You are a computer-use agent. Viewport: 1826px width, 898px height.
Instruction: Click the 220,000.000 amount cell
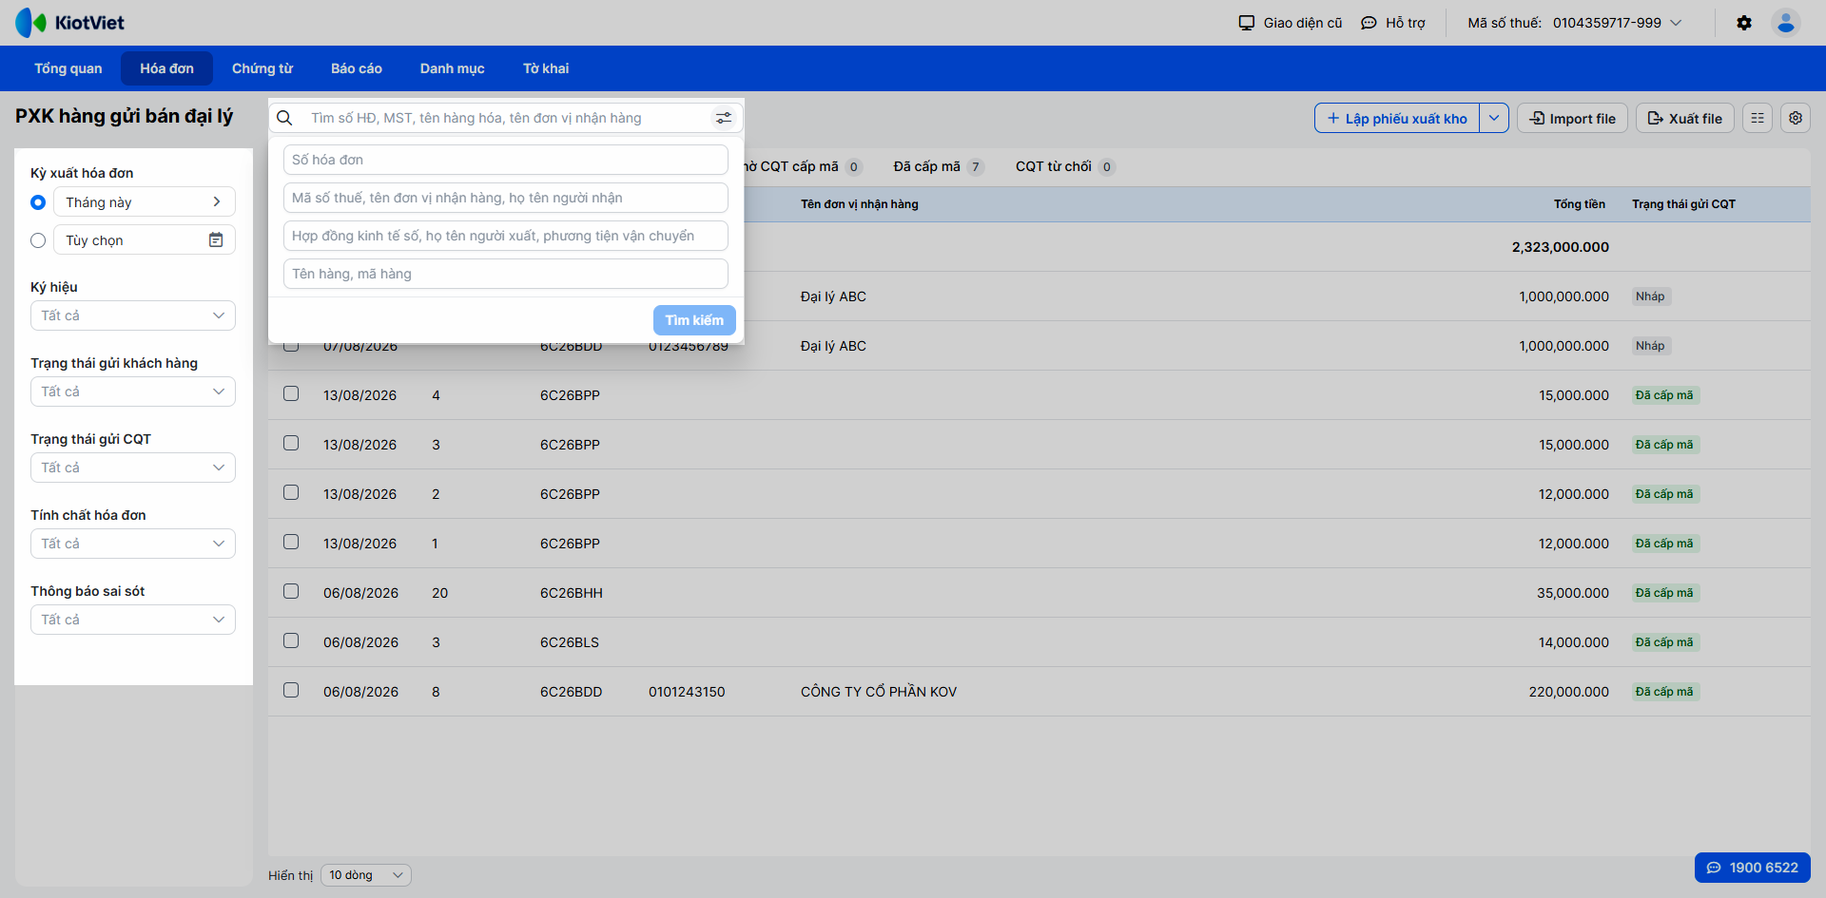click(1568, 692)
